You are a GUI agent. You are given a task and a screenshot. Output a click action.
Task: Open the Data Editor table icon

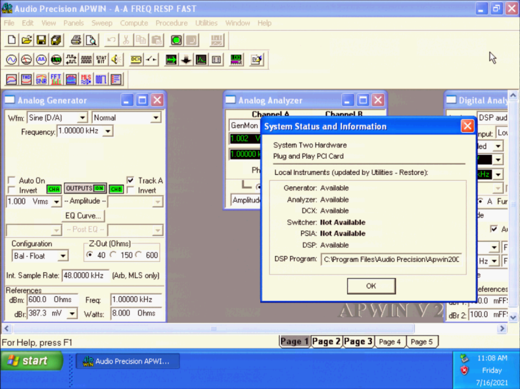point(216,60)
